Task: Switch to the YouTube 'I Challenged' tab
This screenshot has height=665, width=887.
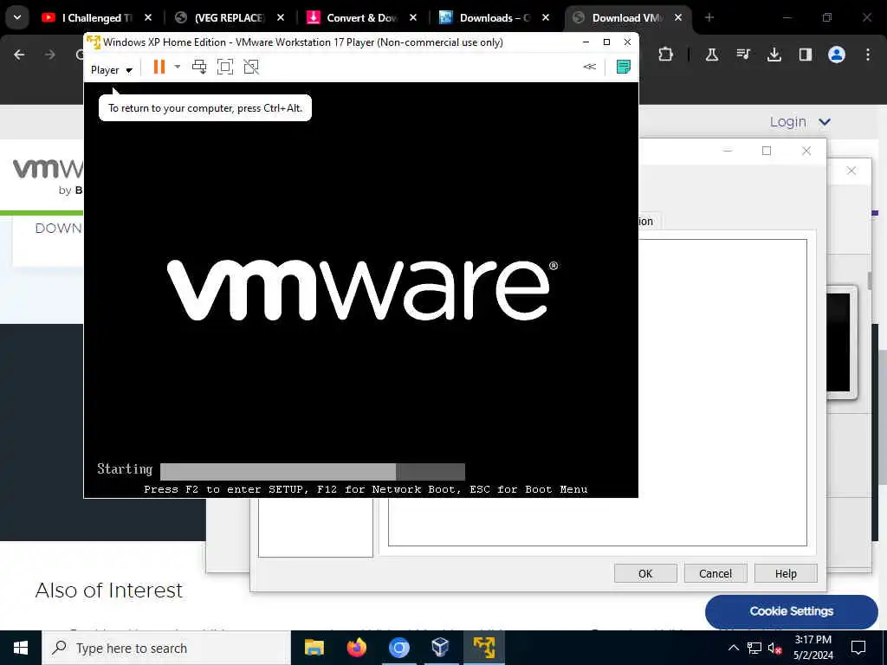Action: tap(97, 18)
